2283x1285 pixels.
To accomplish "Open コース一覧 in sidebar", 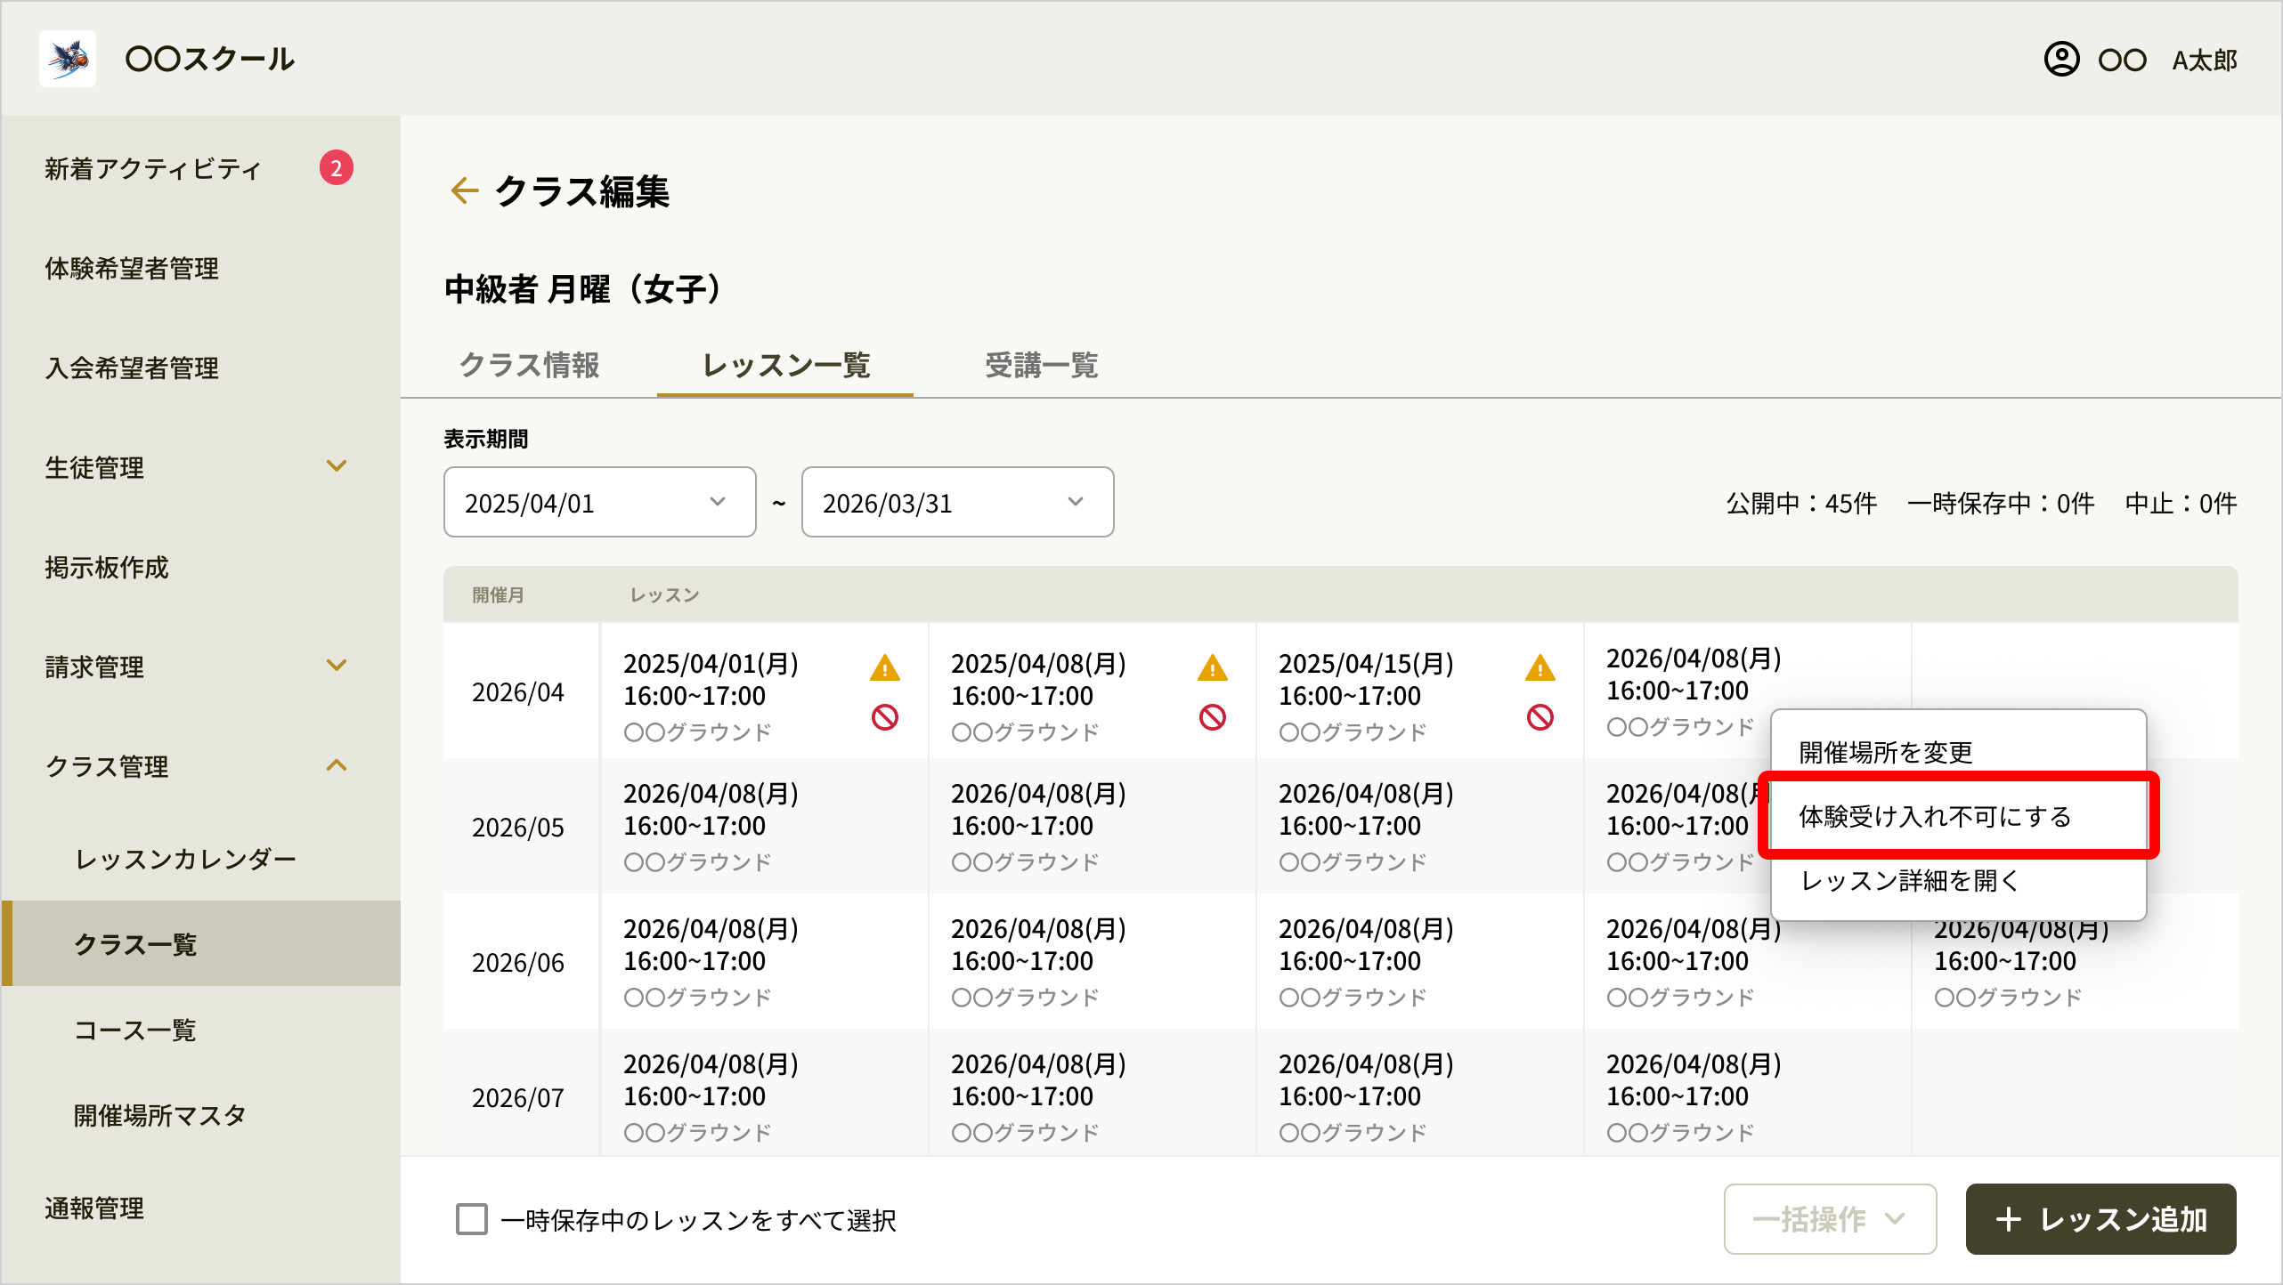I will tap(135, 1030).
